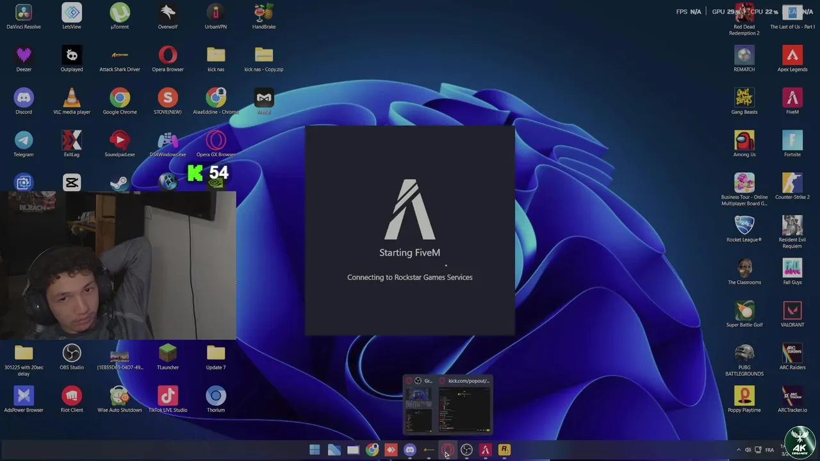This screenshot has width=820, height=461.
Task: Select the REMATCH desktop icon
Action: 744,59
